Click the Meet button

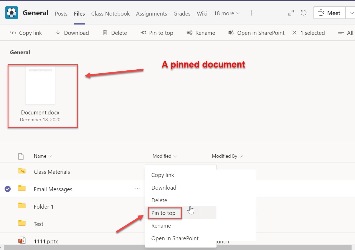pos(329,13)
